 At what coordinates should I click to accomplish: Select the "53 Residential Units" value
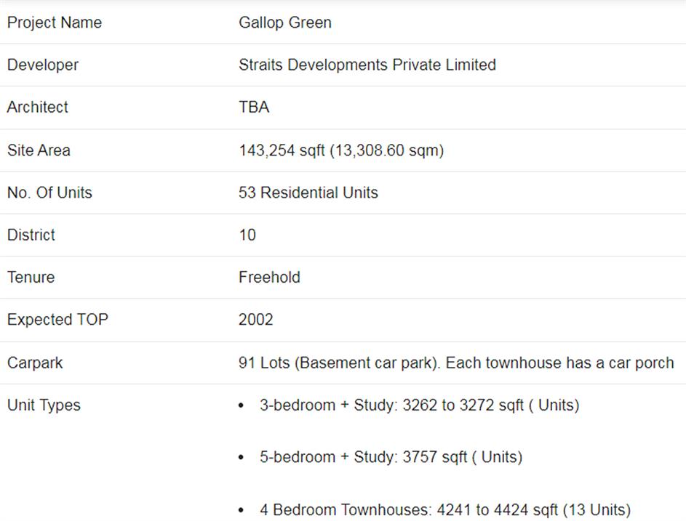[x=308, y=193]
